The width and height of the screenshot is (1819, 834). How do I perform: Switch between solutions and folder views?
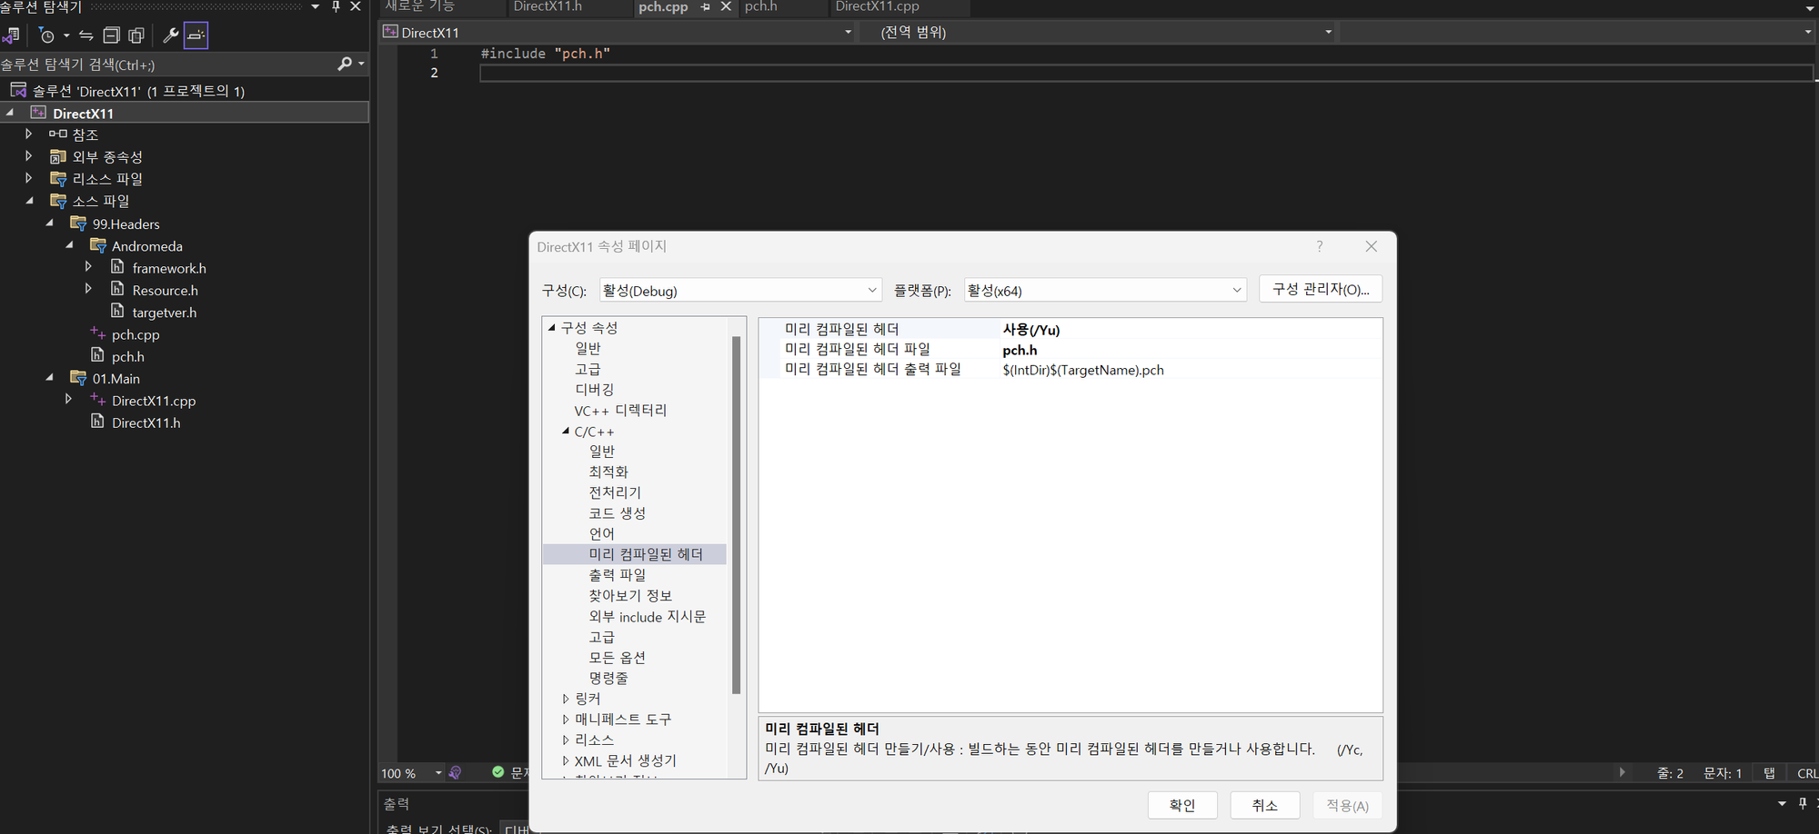11,35
